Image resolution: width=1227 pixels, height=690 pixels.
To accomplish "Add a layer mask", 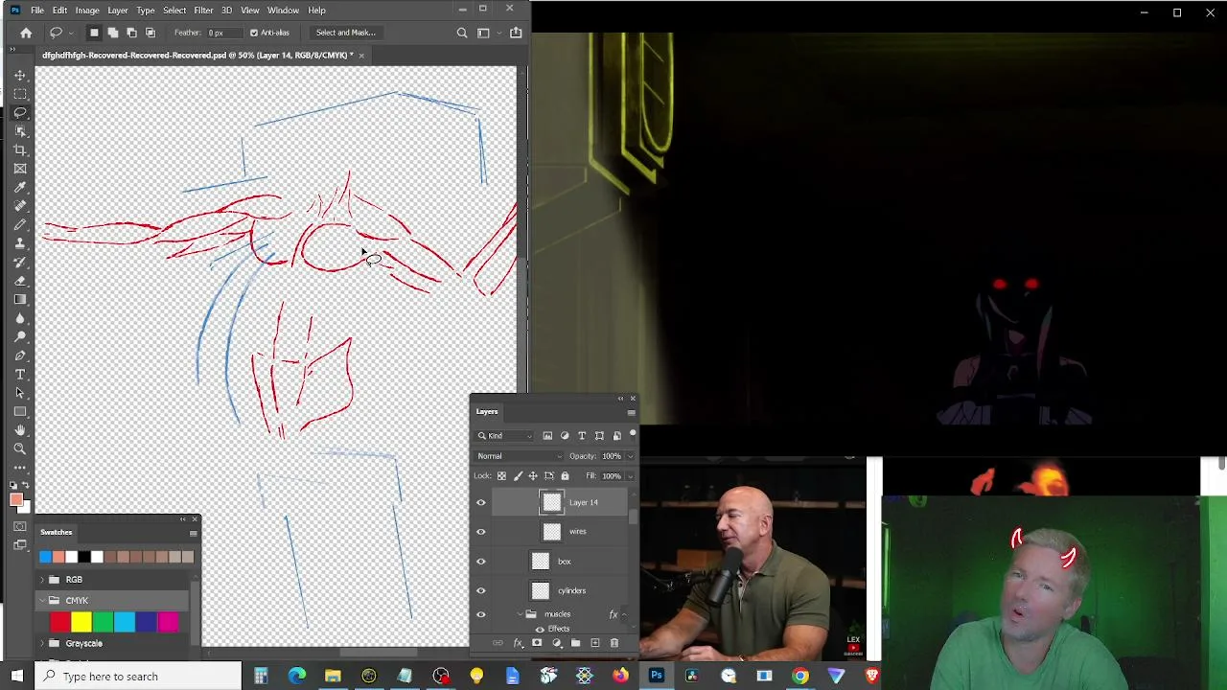I will (537, 643).
